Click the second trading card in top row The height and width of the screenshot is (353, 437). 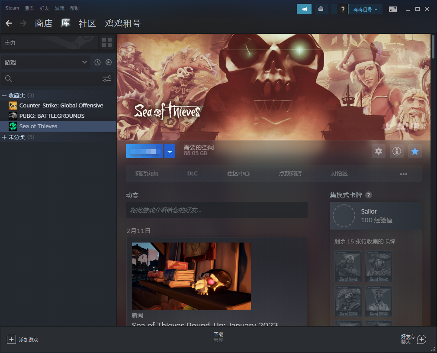click(x=379, y=266)
